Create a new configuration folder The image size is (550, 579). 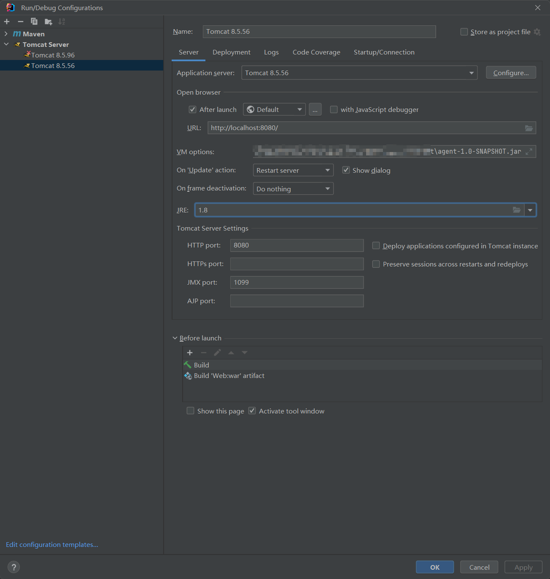tap(49, 22)
